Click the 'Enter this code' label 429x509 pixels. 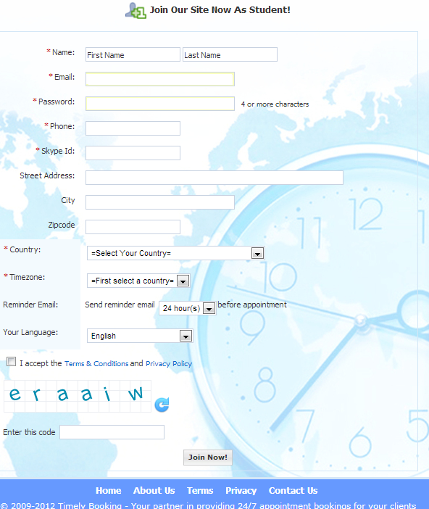29,432
